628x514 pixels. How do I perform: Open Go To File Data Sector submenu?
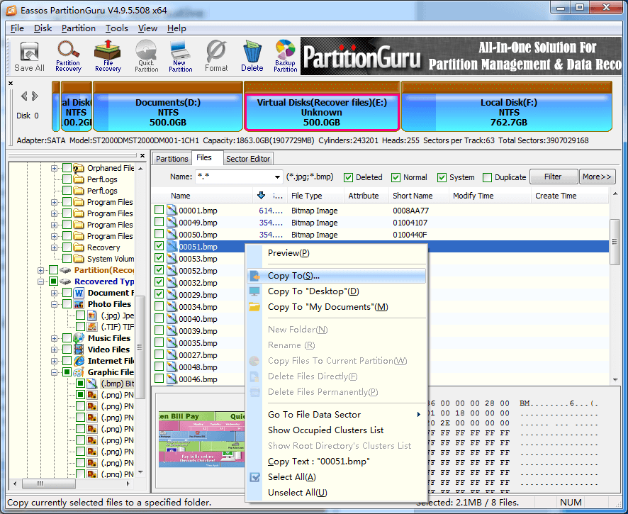coord(337,415)
